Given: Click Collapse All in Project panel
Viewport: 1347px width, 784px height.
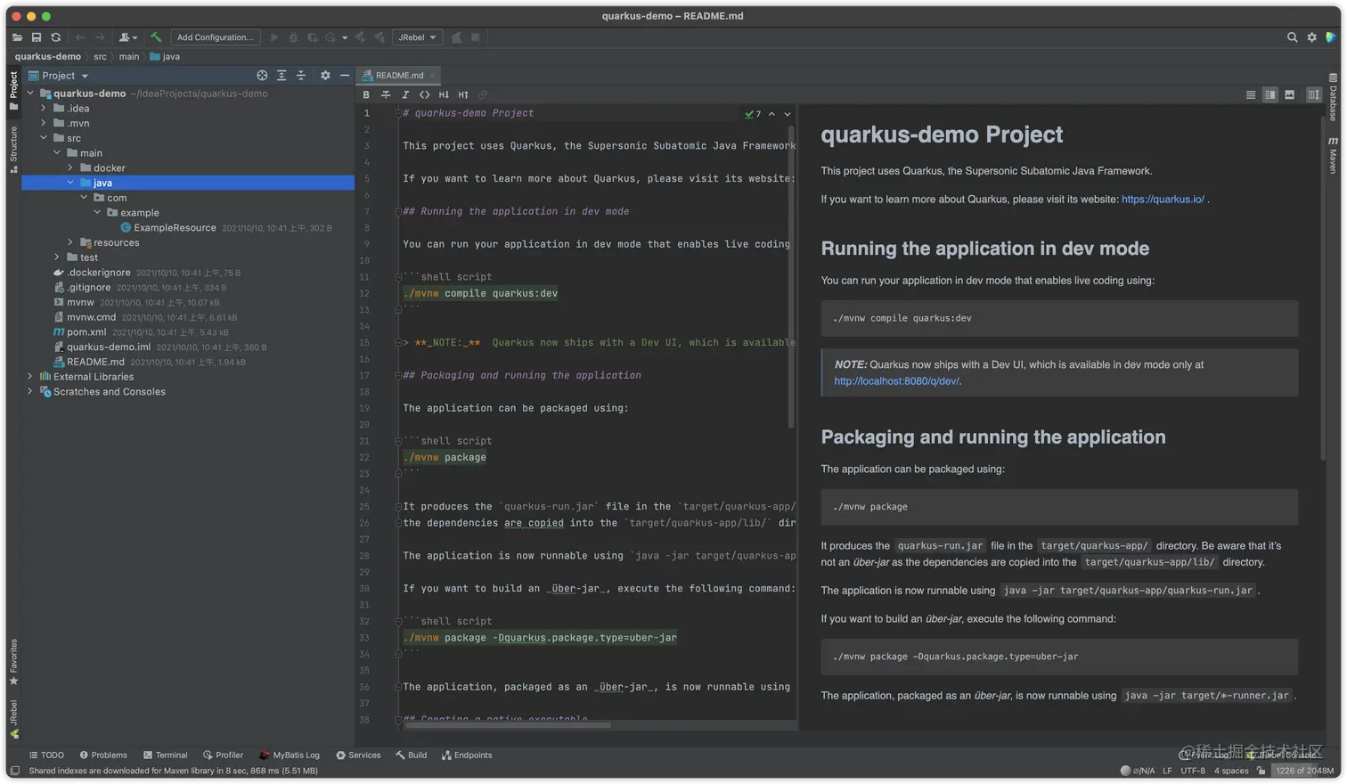Looking at the screenshot, I should [x=301, y=76].
